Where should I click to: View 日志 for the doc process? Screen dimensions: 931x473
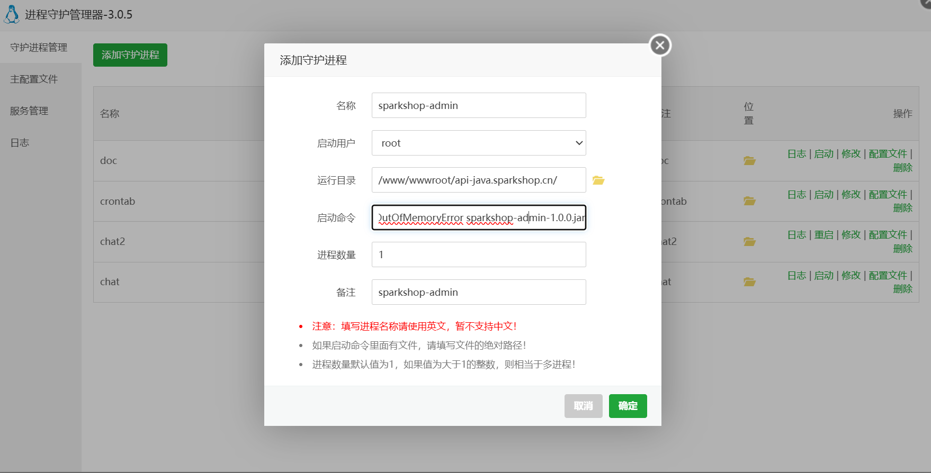[796, 154]
